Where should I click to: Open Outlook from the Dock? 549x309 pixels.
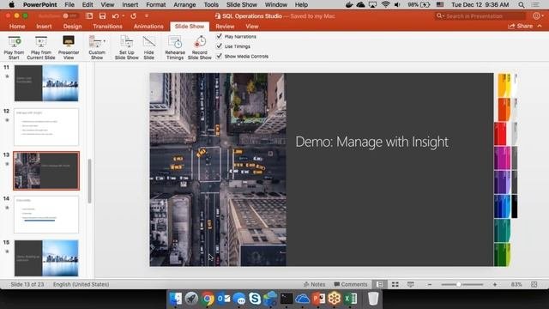pyautogui.click(x=223, y=299)
